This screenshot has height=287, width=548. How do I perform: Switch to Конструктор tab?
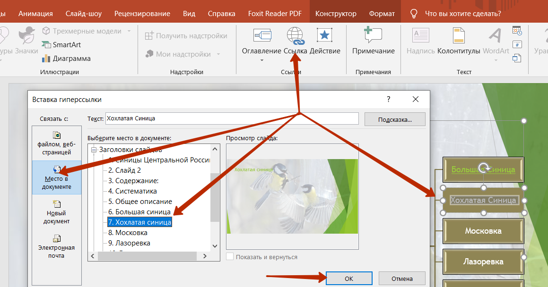coord(336,14)
